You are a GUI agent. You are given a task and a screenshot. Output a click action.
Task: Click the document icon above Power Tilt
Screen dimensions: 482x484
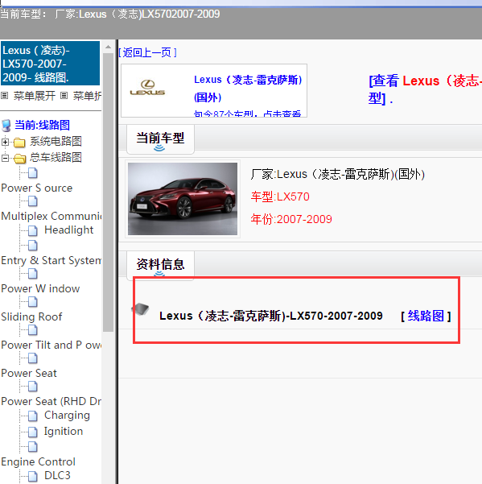33,330
